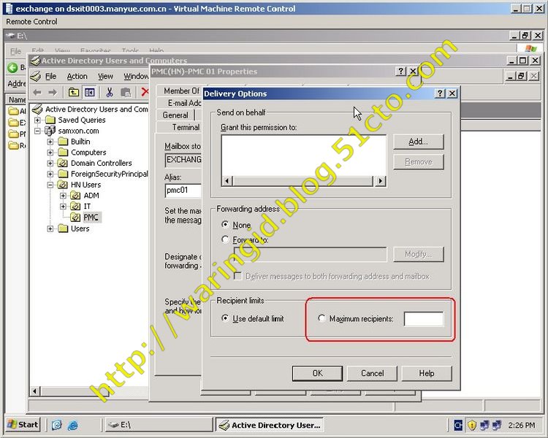The image size is (548, 438).
Task: Expand the Builtin tree node
Action: (51, 142)
